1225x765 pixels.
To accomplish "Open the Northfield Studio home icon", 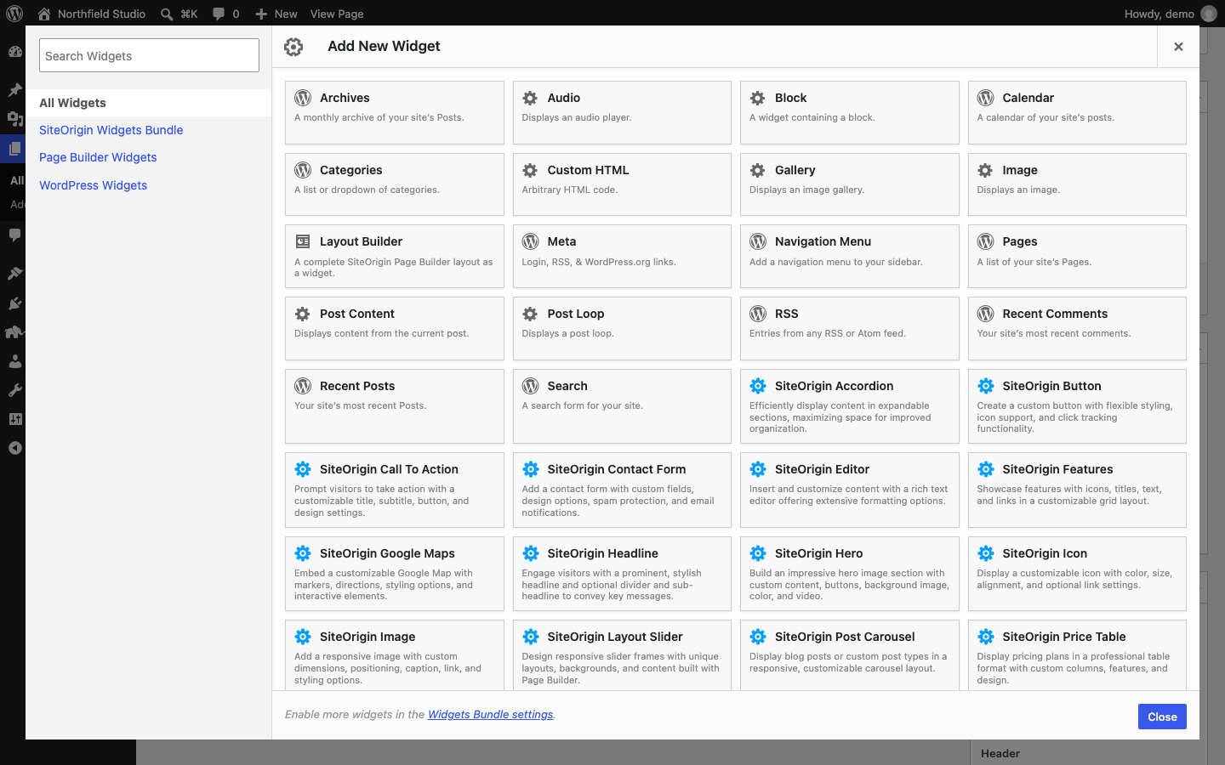I will tap(44, 14).
